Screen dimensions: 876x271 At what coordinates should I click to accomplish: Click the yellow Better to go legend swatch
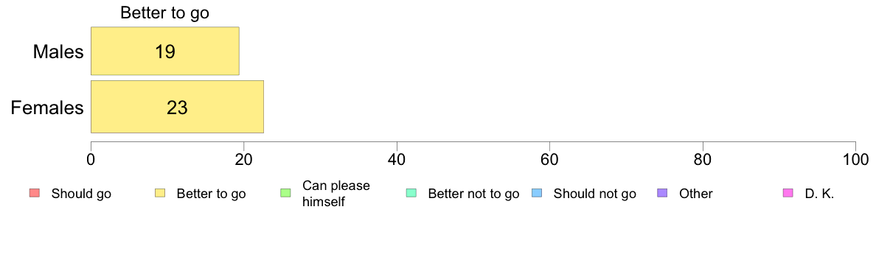pyautogui.click(x=159, y=194)
